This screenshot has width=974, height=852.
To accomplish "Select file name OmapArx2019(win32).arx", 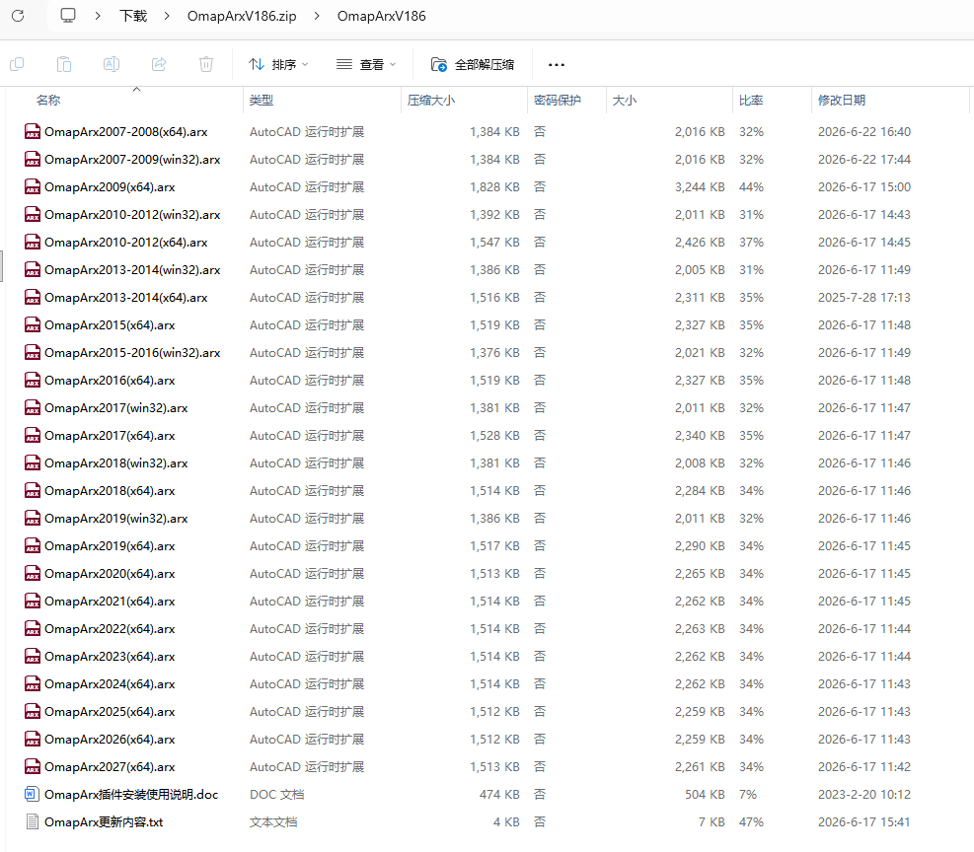I will 116,518.
